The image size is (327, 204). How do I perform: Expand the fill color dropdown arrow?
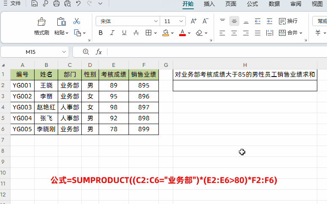tap(172, 33)
